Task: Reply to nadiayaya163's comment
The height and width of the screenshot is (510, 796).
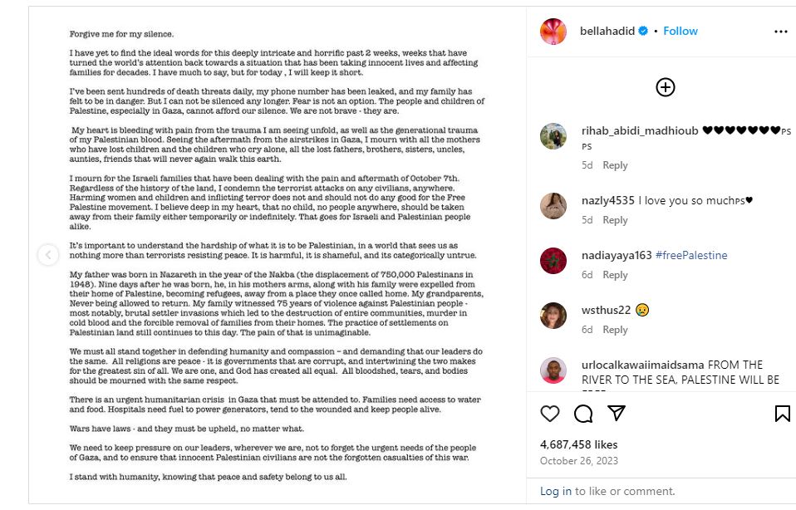Action: tap(615, 275)
